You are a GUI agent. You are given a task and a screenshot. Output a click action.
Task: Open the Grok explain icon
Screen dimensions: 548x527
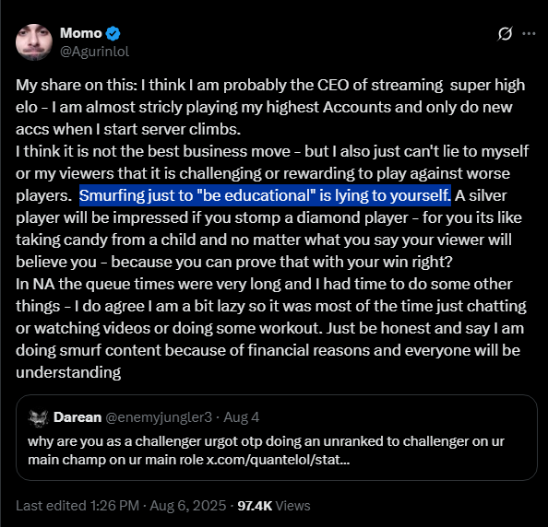505,34
